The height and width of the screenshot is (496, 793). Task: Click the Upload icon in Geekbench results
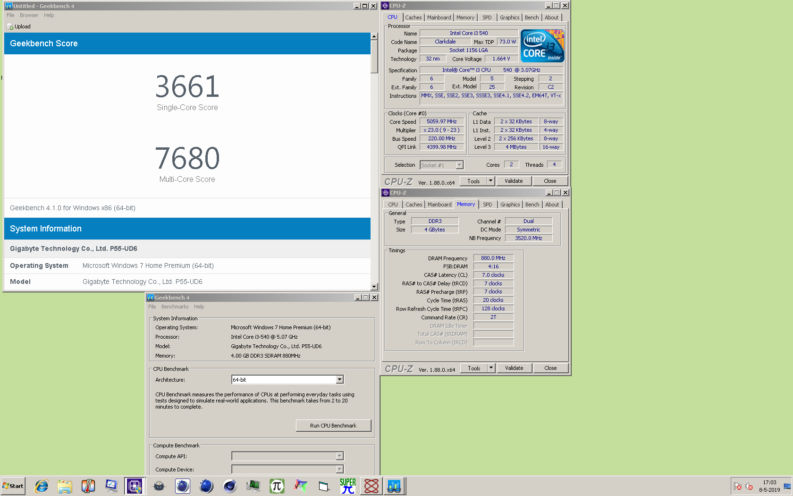(x=10, y=26)
